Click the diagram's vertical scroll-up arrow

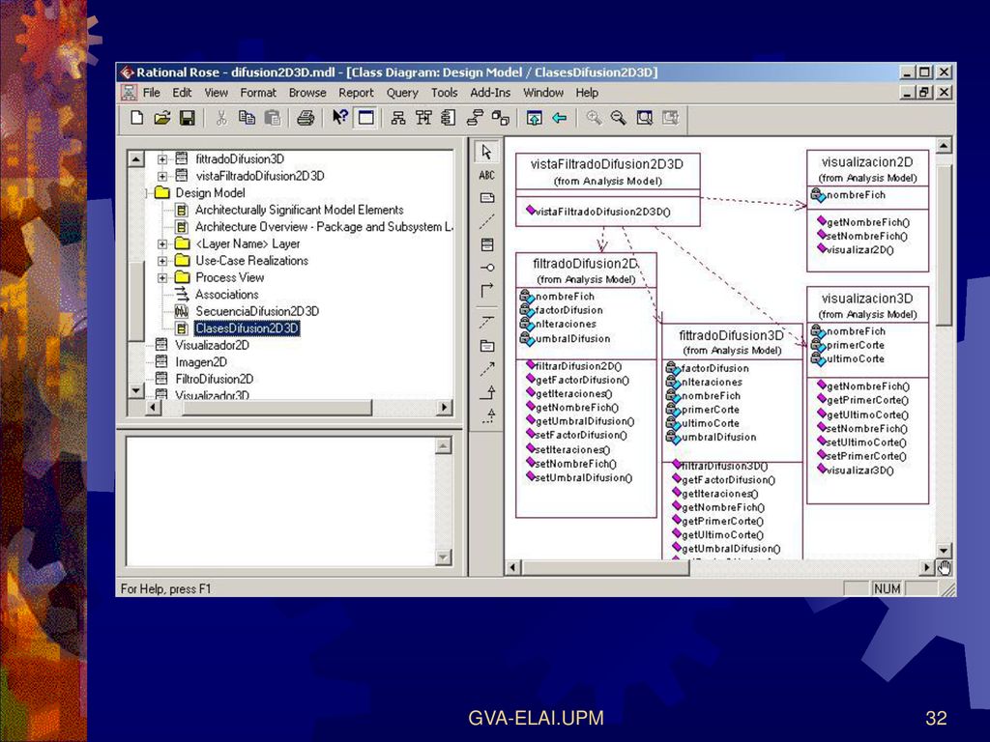click(944, 146)
